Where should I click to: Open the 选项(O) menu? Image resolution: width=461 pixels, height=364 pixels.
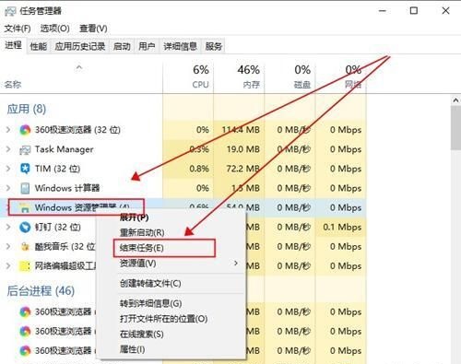54,29
